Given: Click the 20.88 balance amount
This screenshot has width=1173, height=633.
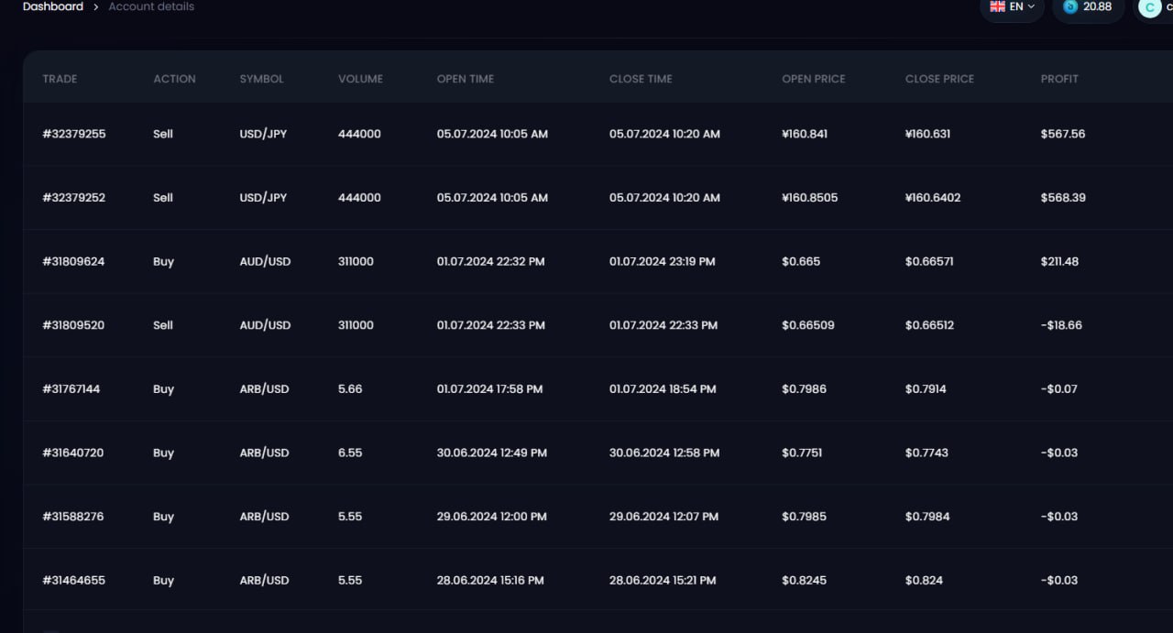Looking at the screenshot, I should pyautogui.click(x=1097, y=6).
